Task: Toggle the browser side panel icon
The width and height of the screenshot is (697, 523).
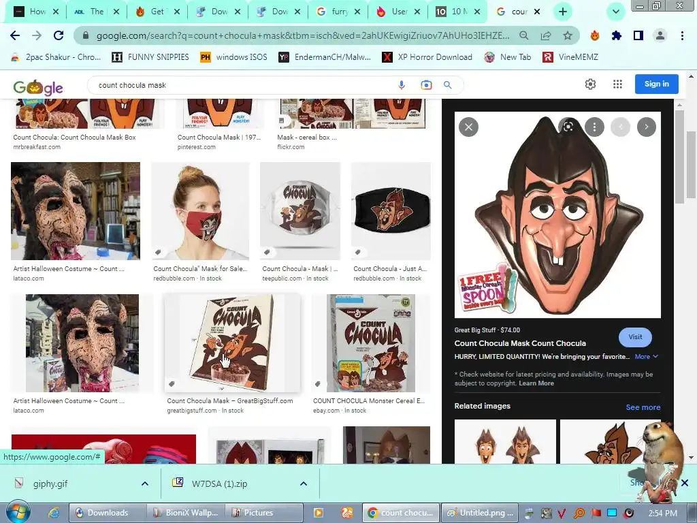Action: click(638, 35)
